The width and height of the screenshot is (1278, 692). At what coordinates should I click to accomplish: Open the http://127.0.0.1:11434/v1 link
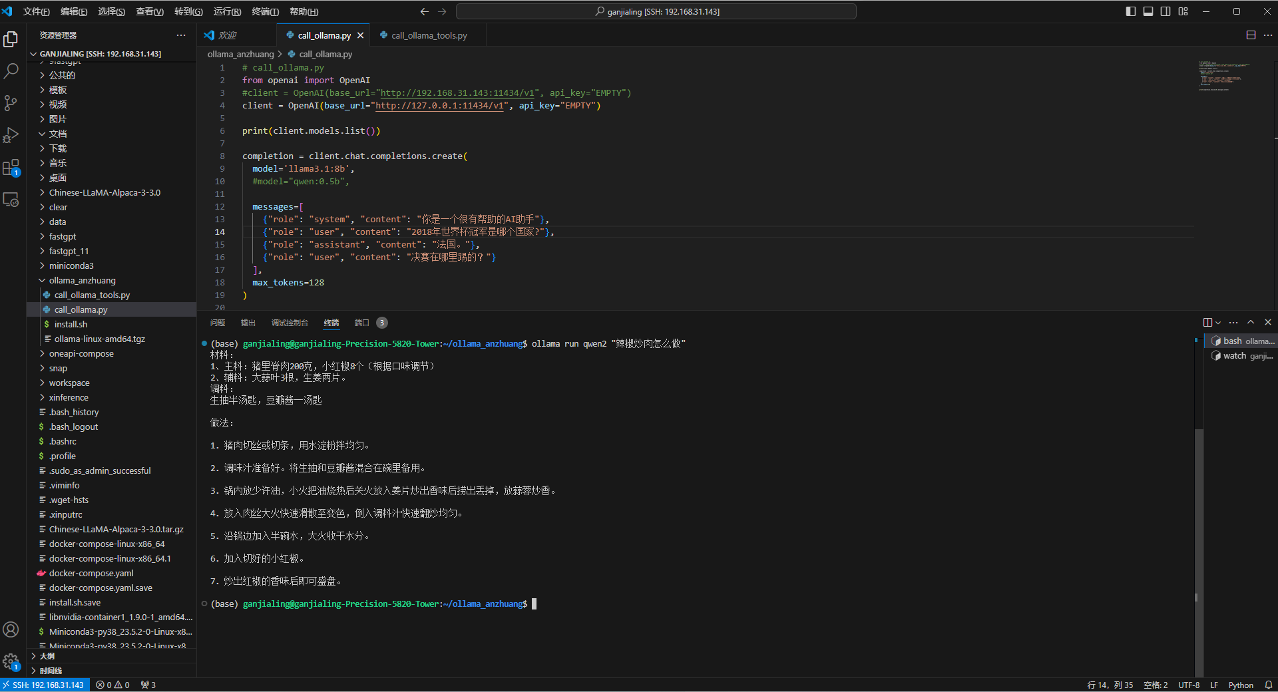pos(440,106)
